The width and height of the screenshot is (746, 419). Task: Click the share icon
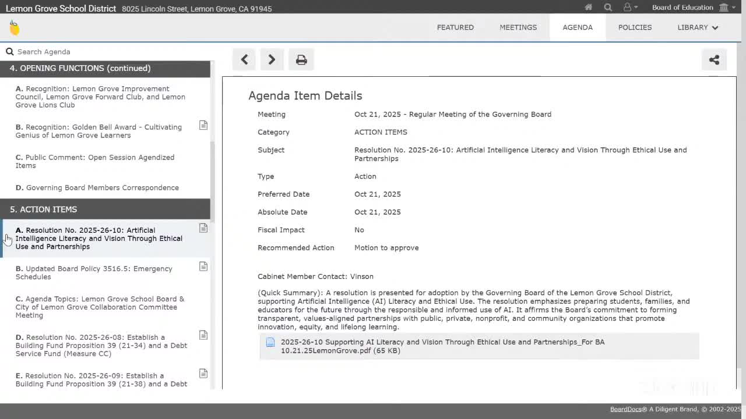[x=714, y=59]
